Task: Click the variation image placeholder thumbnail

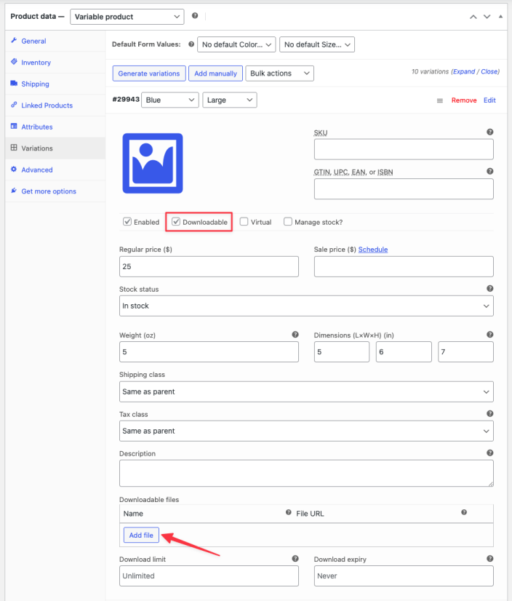Action: [x=152, y=163]
